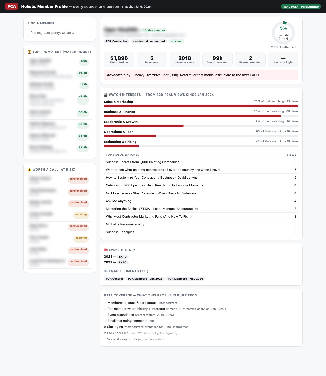
Task: Click the "Success Principles" video row
Action: 201,232
